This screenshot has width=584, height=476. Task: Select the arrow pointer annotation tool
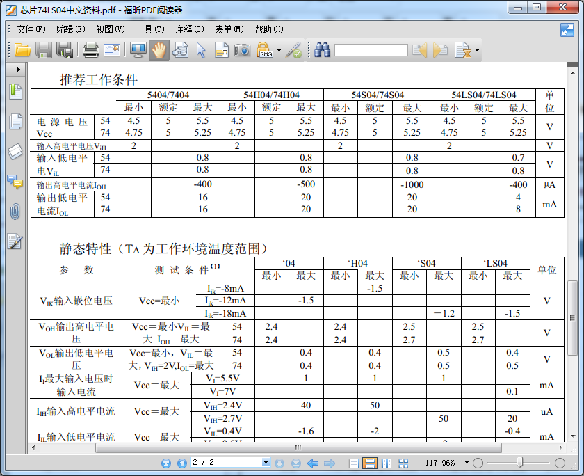201,50
